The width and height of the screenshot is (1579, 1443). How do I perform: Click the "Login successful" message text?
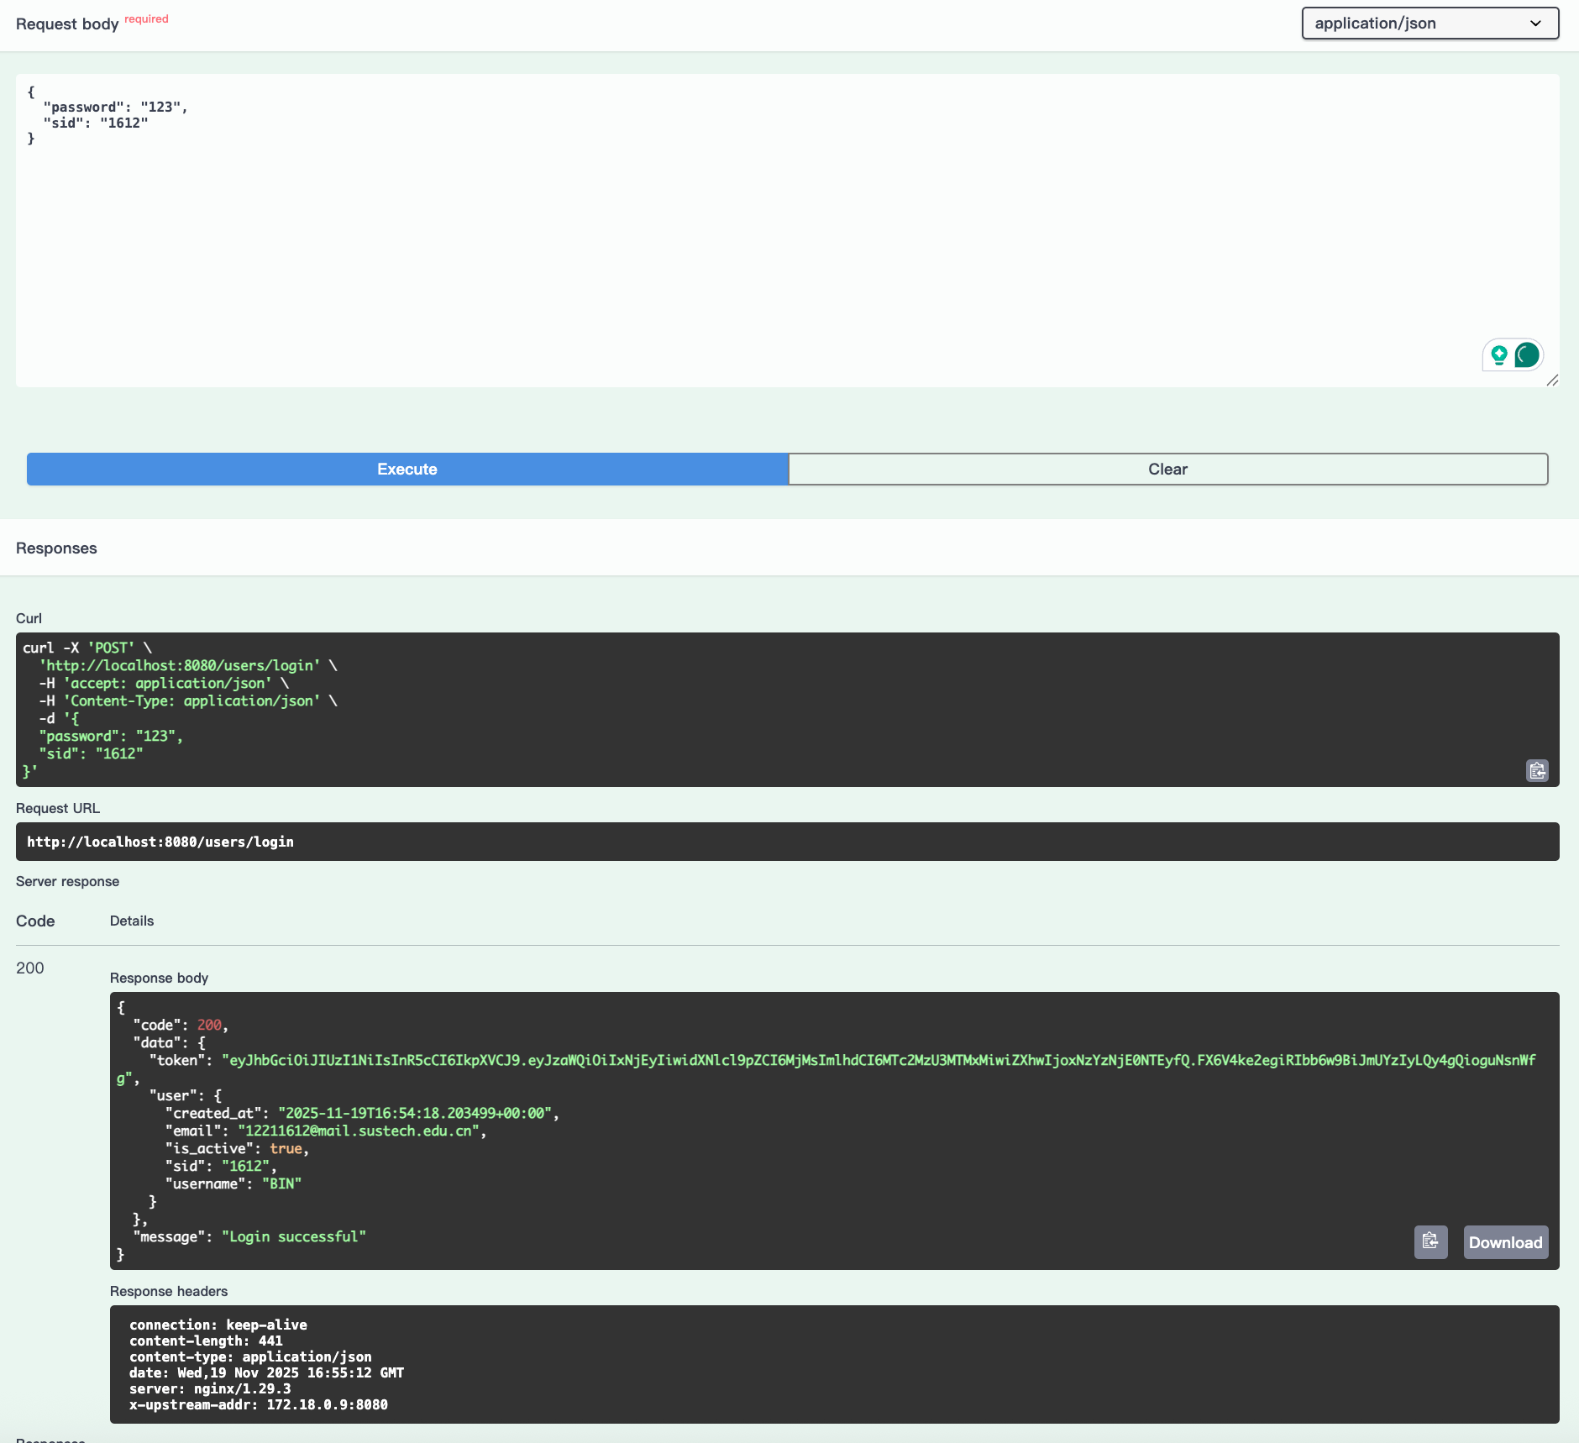pyautogui.click(x=293, y=1237)
